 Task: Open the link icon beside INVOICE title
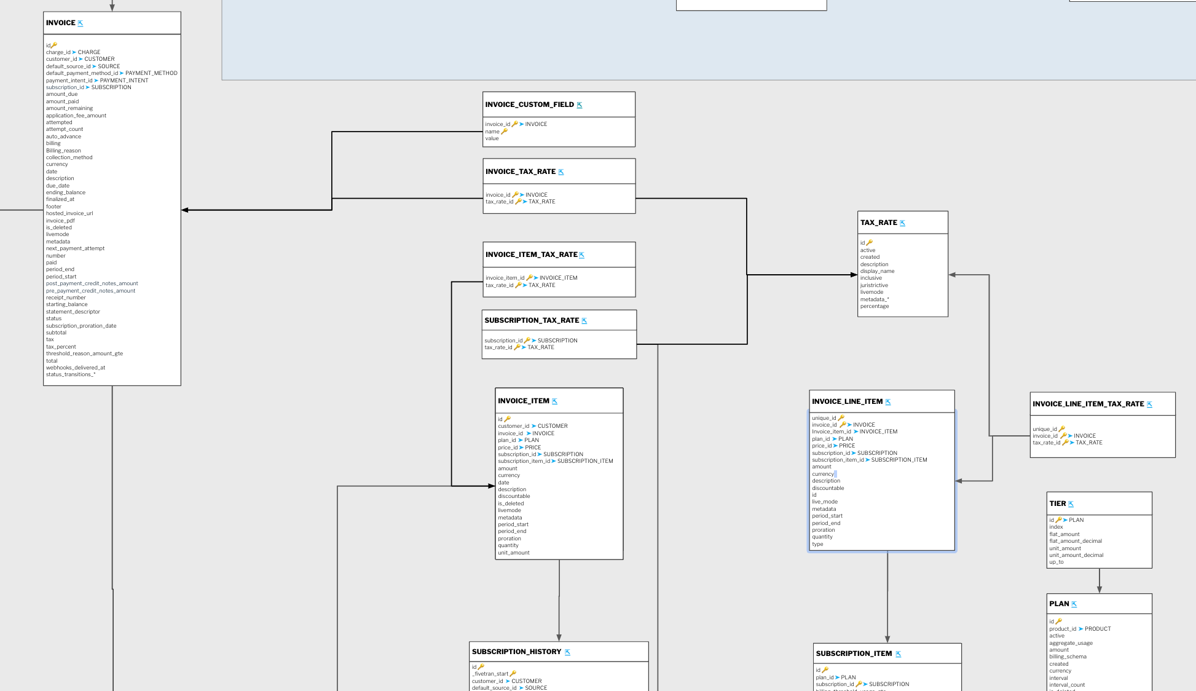tap(81, 23)
